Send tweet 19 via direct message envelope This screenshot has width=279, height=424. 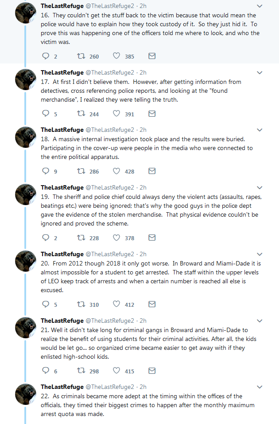click(x=151, y=238)
